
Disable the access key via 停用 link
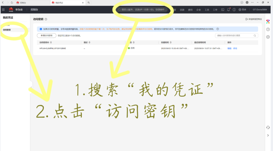point(235,48)
